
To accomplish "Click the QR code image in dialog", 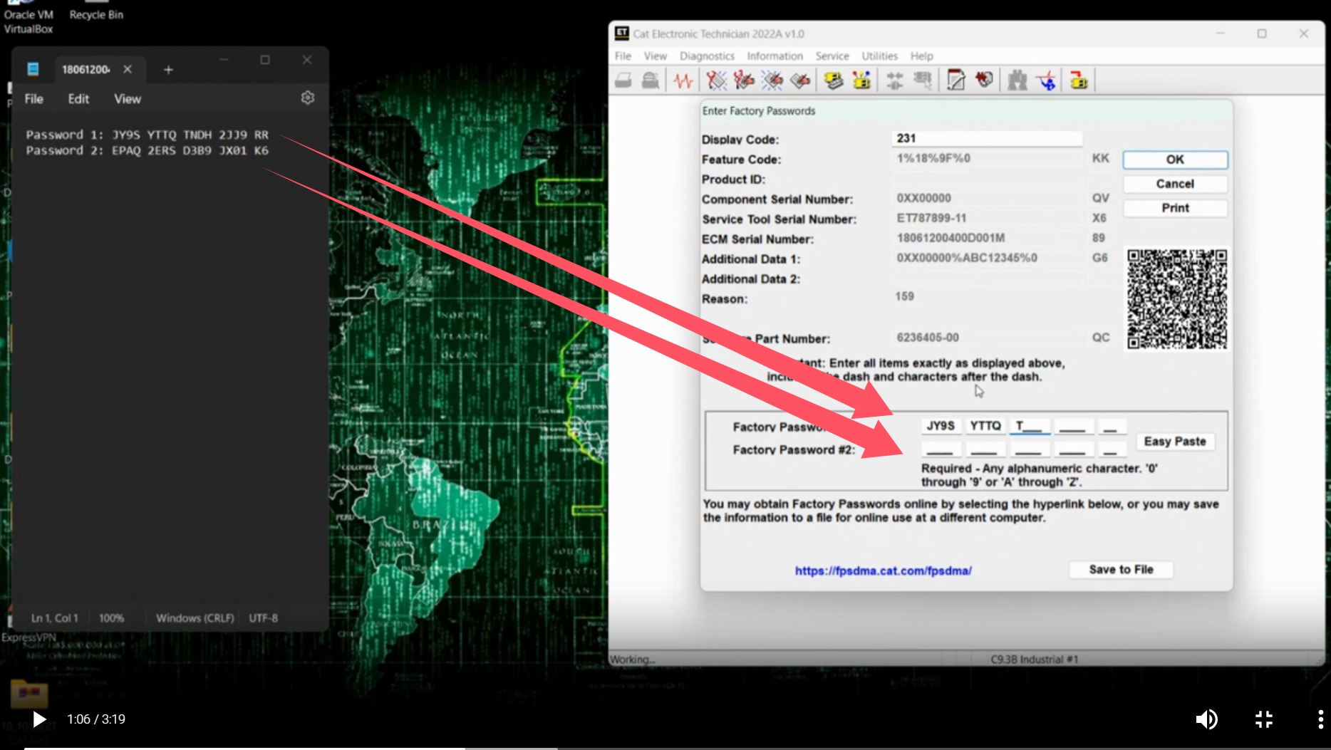I will 1177,299.
